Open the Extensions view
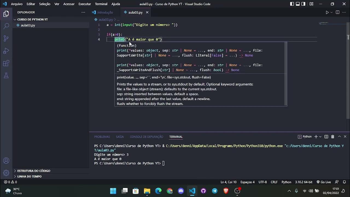The image size is (350, 197). coord(6,63)
